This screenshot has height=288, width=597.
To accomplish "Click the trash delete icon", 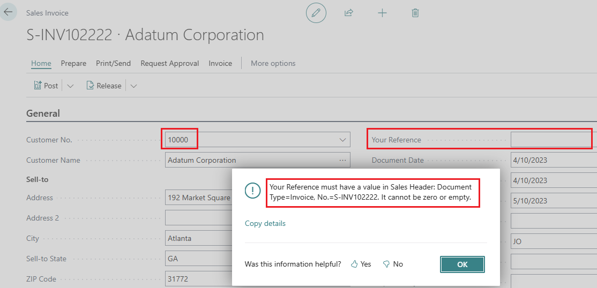I will [415, 13].
